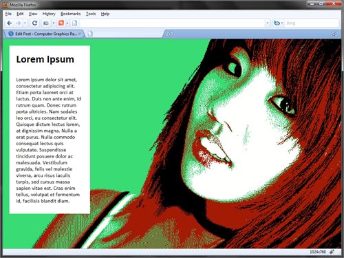Open the search engine selector arrow
Viewport: 344px width, 258px height.
click(282, 23)
